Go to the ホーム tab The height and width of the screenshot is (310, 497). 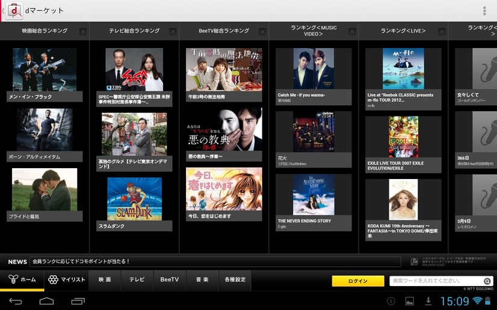coord(22,279)
